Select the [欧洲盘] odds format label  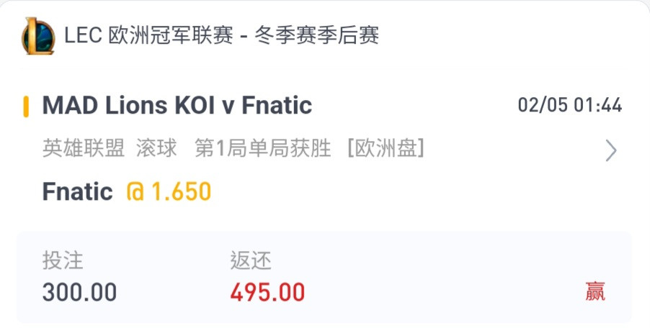(x=386, y=148)
